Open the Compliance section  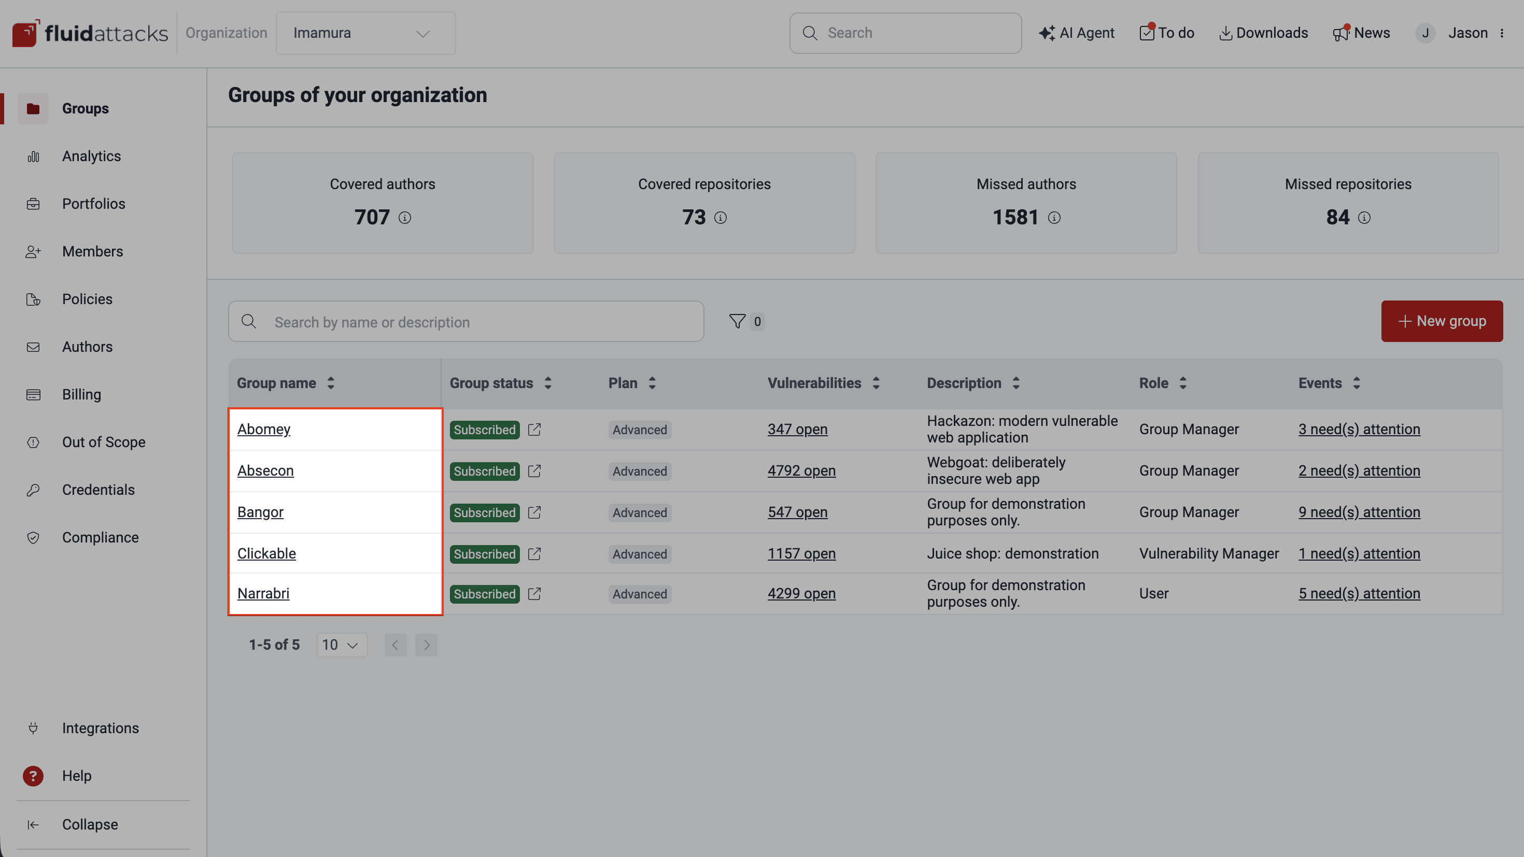[x=100, y=537]
